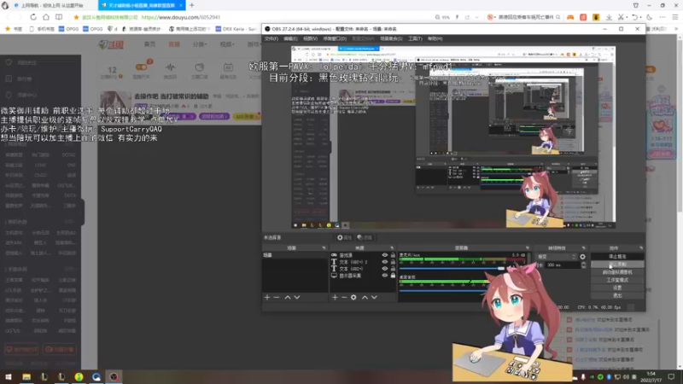
Task: Click Exit button in OBS controls
Action: 617,295
